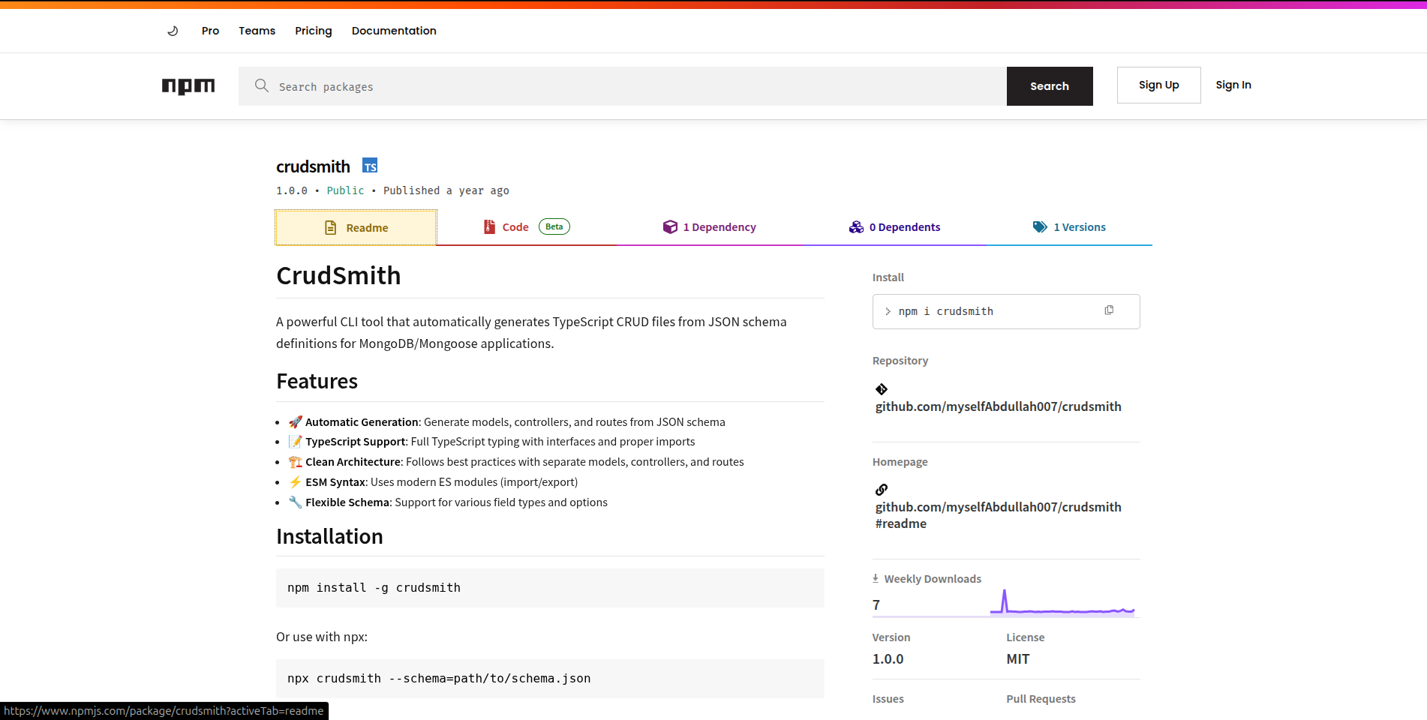This screenshot has height=720, width=1427.
Task: View the 0 Dependents tab
Action: [x=894, y=227]
